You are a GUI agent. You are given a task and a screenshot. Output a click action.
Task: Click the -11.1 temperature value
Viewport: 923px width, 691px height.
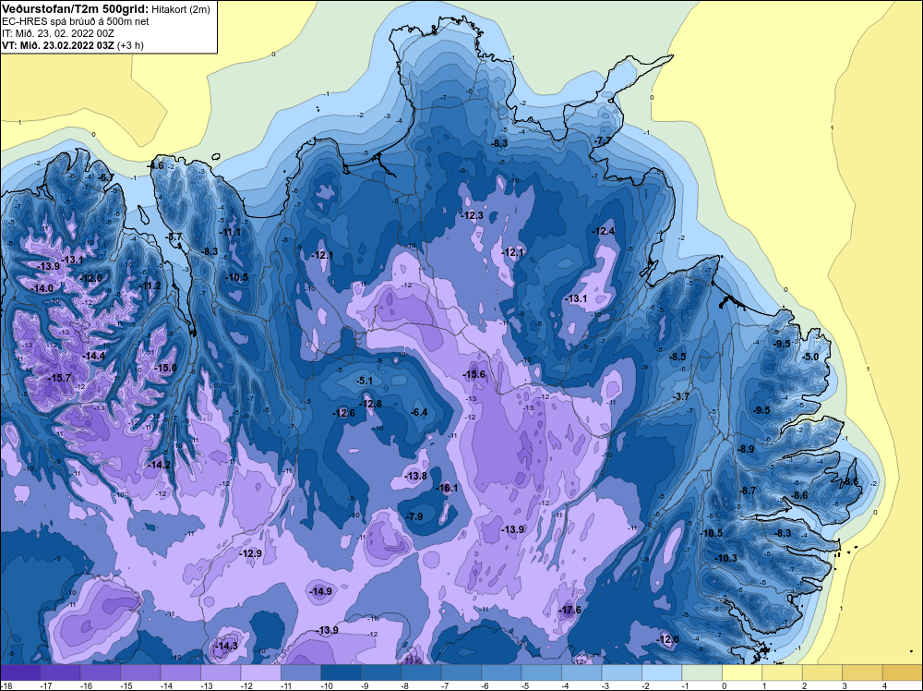pos(230,233)
